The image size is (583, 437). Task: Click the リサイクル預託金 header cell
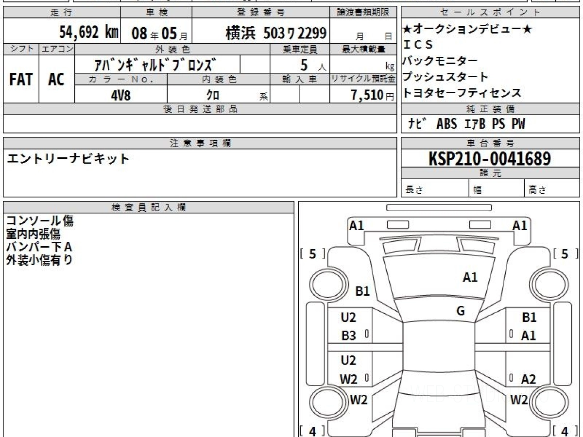(x=363, y=79)
